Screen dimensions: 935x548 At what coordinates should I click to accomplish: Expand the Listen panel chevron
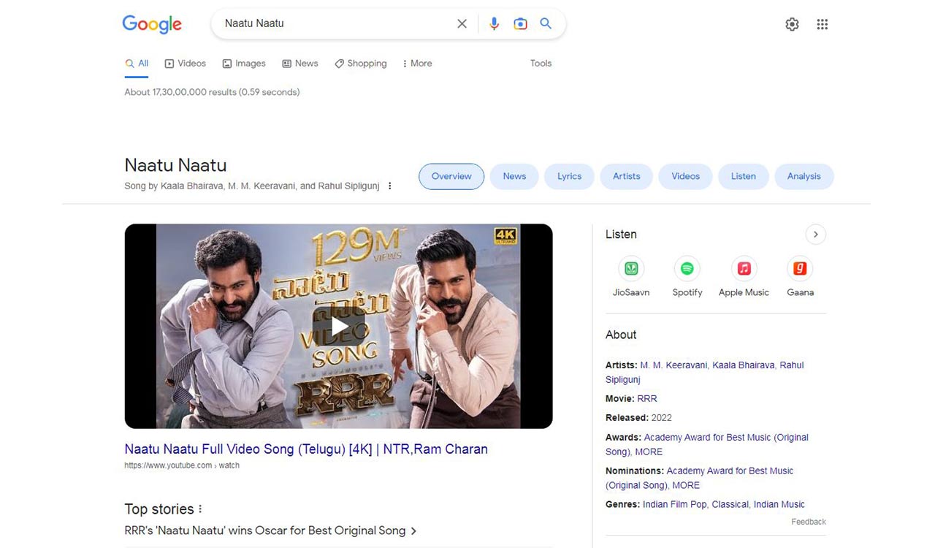(815, 234)
